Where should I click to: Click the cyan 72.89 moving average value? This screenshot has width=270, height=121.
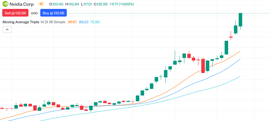point(95,22)
